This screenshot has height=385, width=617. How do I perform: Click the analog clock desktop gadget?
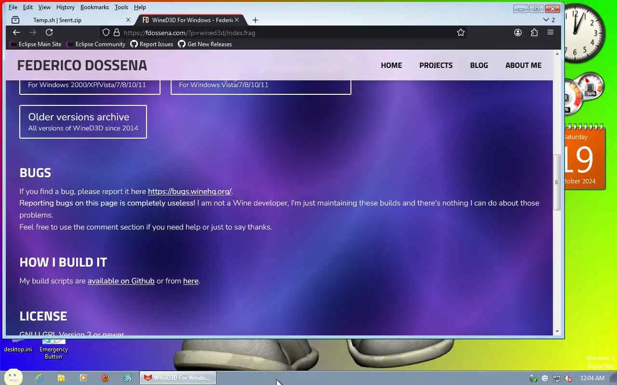point(585,33)
